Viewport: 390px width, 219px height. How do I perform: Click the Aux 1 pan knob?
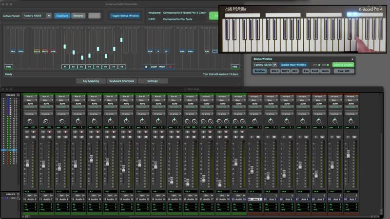click(254, 121)
